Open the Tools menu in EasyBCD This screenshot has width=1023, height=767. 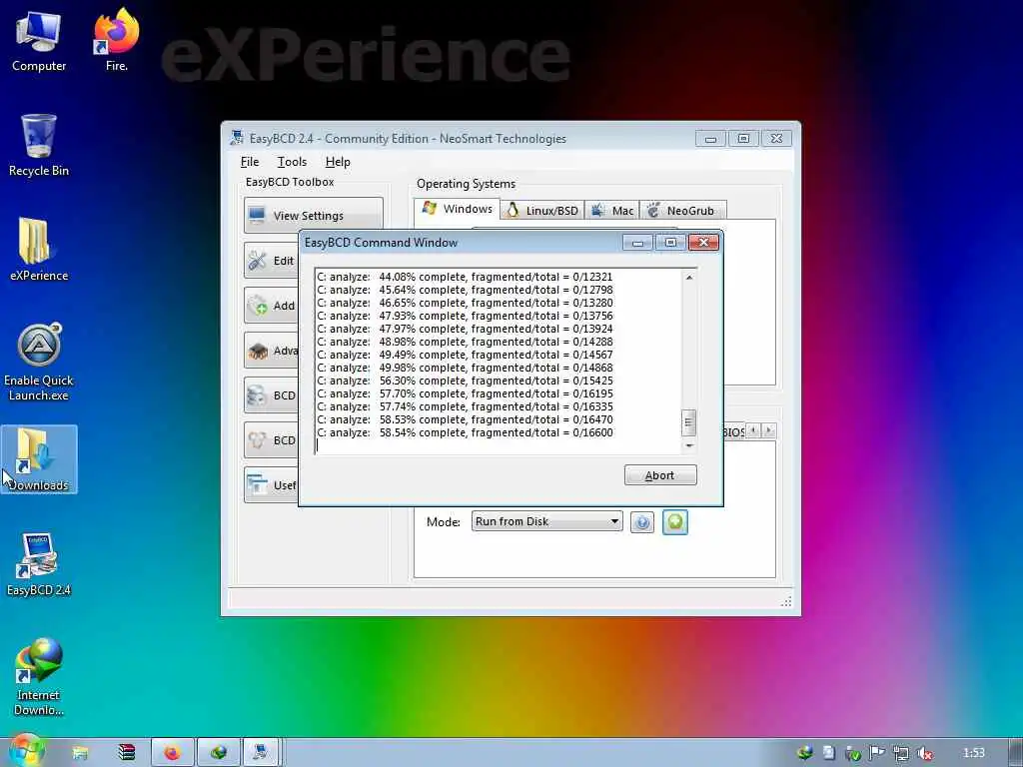tap(292, 162)
